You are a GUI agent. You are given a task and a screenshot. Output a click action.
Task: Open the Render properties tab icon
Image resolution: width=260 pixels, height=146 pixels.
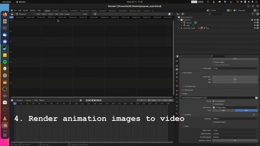tap(177, 66)
